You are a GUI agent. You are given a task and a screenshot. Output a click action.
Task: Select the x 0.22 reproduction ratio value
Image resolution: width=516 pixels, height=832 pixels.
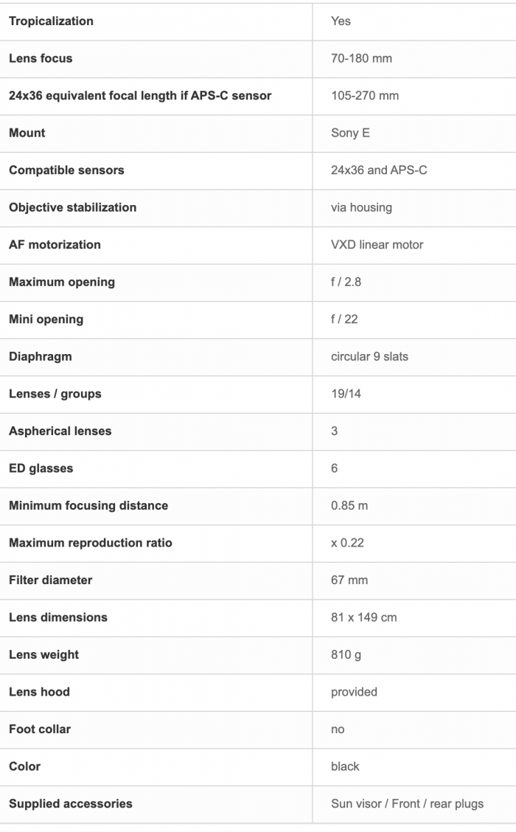coord(347,543)
